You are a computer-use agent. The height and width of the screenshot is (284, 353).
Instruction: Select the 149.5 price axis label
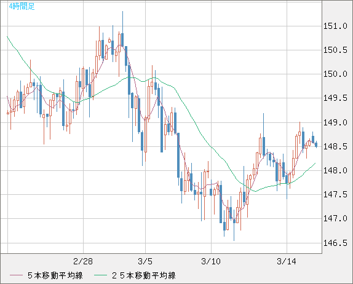tap(335, 98)
